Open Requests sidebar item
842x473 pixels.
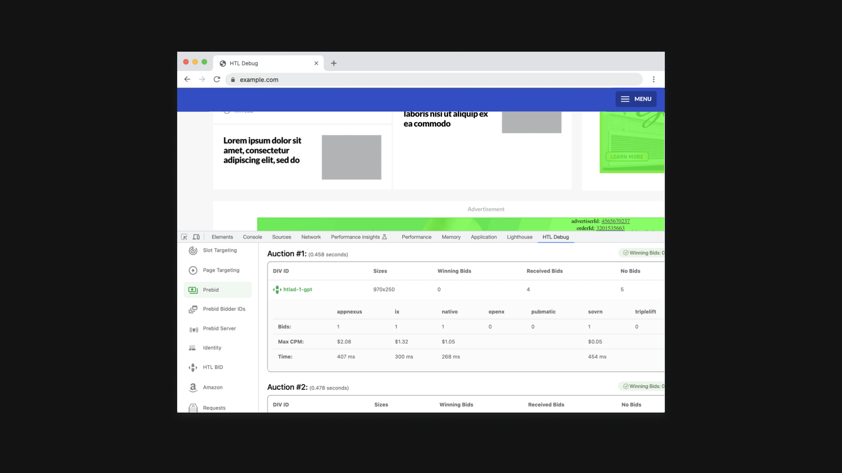click(214, 408)
